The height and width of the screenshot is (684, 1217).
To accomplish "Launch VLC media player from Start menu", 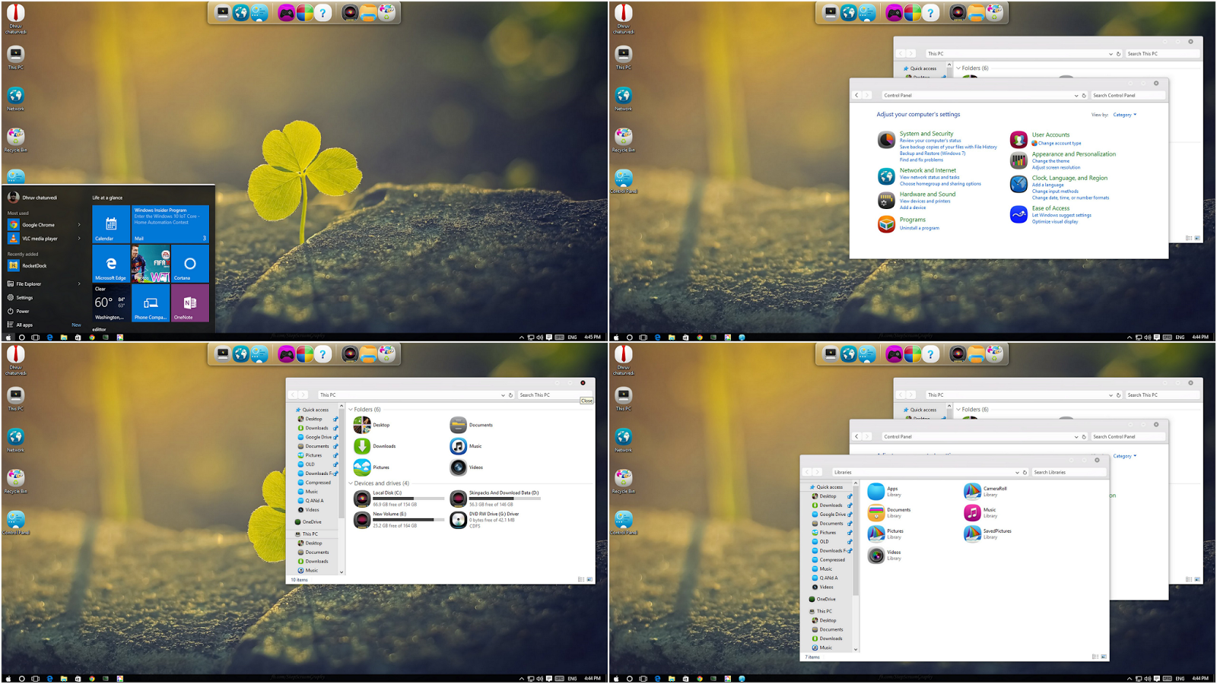I will pos(40,239).
